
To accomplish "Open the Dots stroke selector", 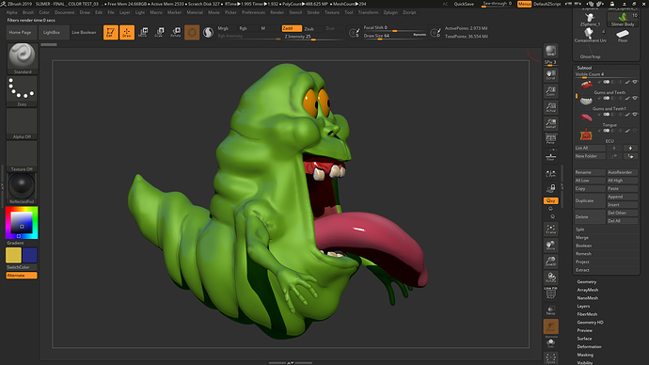I will pos(22,91).
